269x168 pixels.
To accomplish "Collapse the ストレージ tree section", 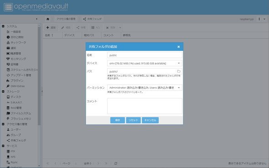I will [3, 91].
